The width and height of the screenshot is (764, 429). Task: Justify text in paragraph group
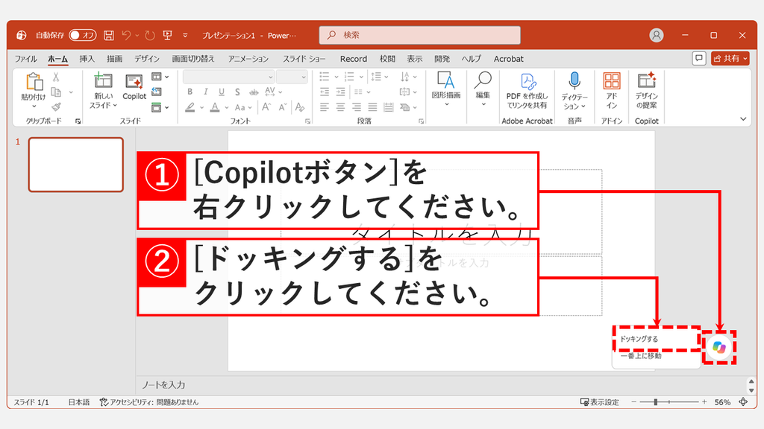tap(373, 107)
